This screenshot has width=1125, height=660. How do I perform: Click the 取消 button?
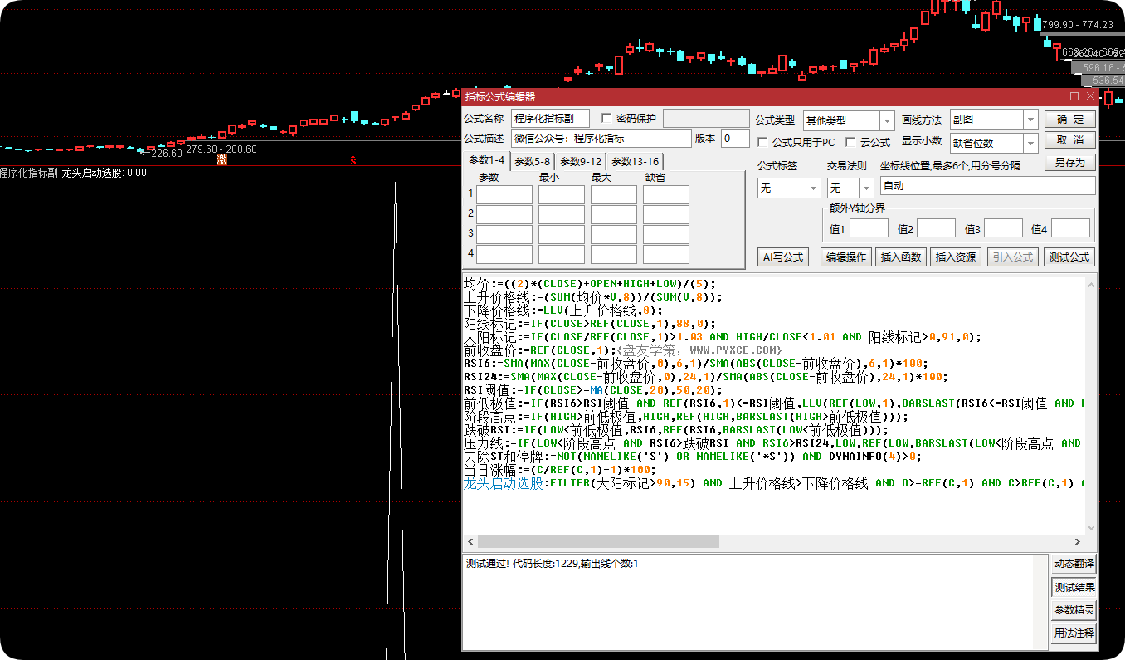[x=1070, y=140]
